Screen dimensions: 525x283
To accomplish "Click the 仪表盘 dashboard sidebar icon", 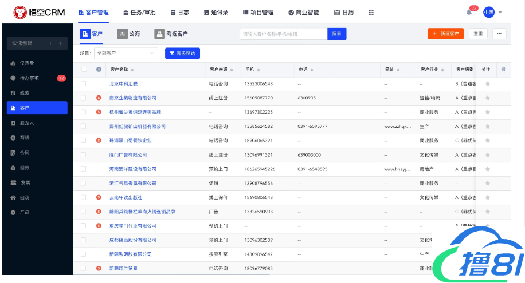I will click(x=13, y=63).
